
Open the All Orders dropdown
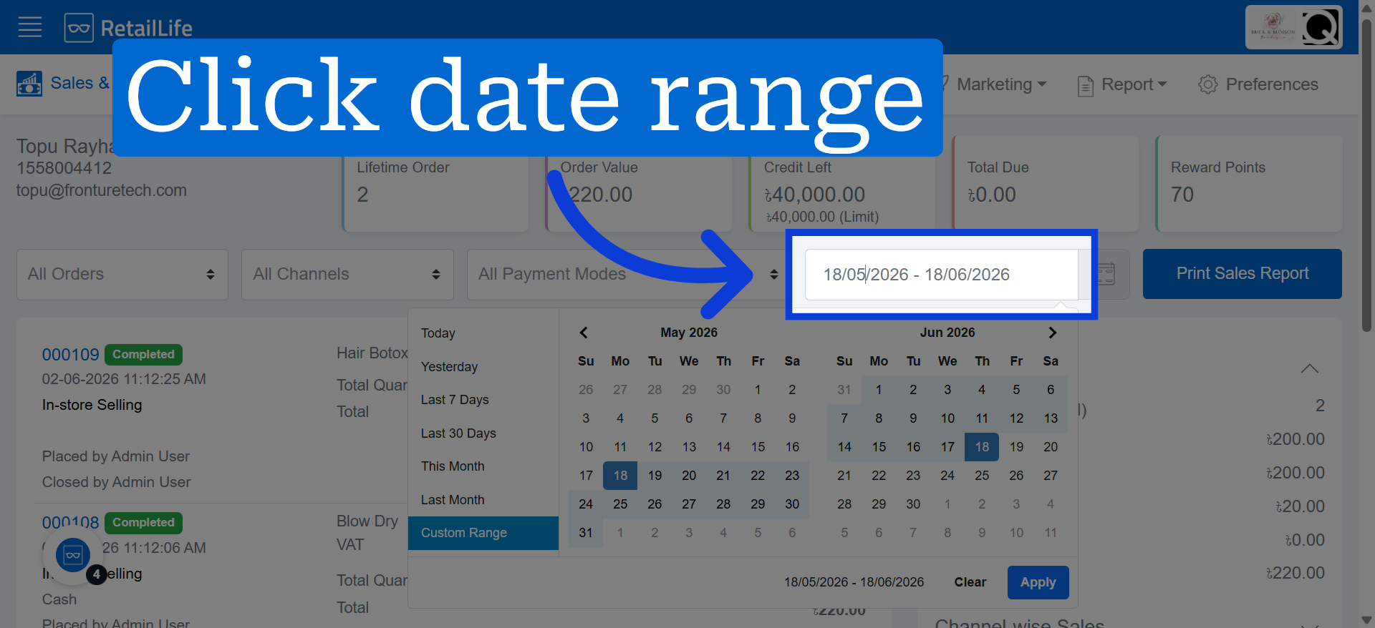(122, 275)
